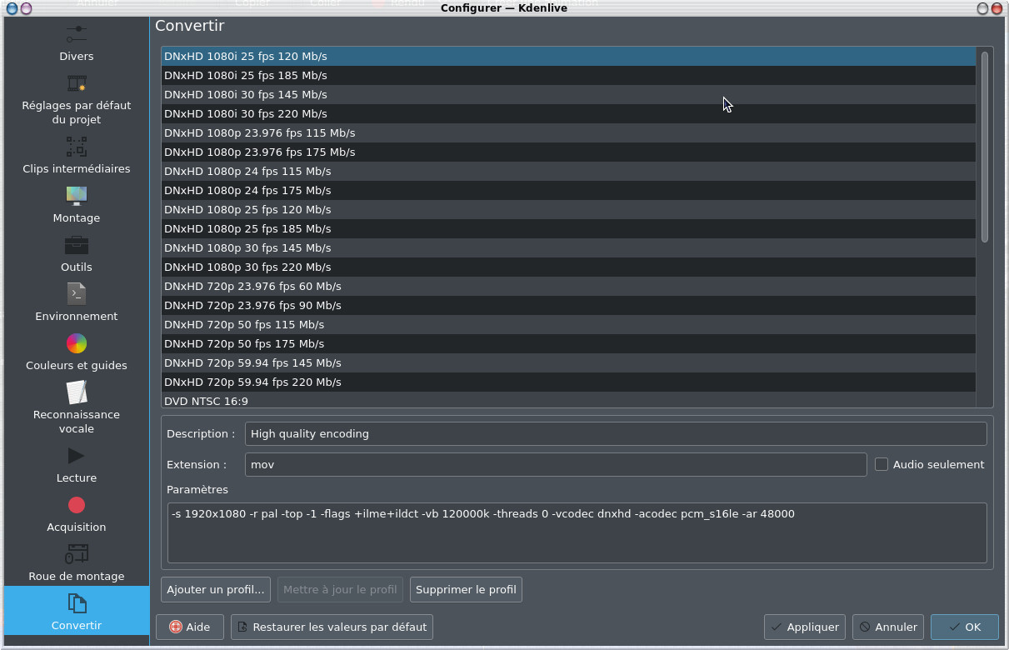Select DNxHD 720p 50 fps 115 Mb/s

pyautogui.click(x=568, y=324)
